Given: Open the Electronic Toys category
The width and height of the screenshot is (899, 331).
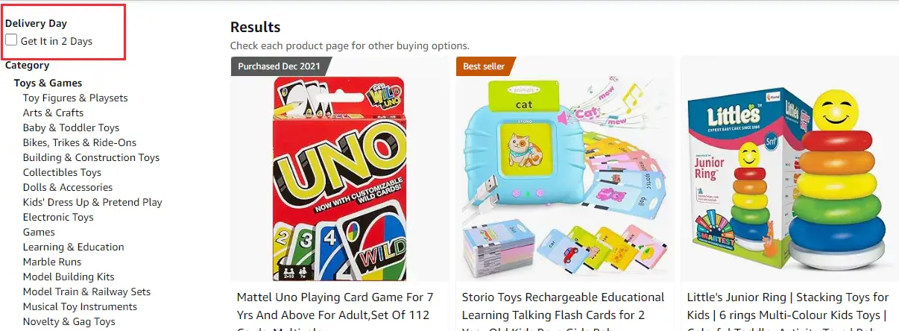Looking at the screenshot, I should (x=58, y=217).
